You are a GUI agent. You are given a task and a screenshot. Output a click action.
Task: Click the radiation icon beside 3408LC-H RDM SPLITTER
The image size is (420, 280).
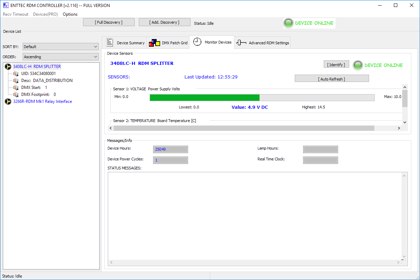pos(8,67)
